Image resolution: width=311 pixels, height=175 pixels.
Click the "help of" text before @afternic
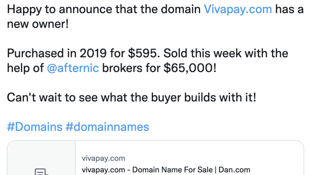(x=25, y=68)
